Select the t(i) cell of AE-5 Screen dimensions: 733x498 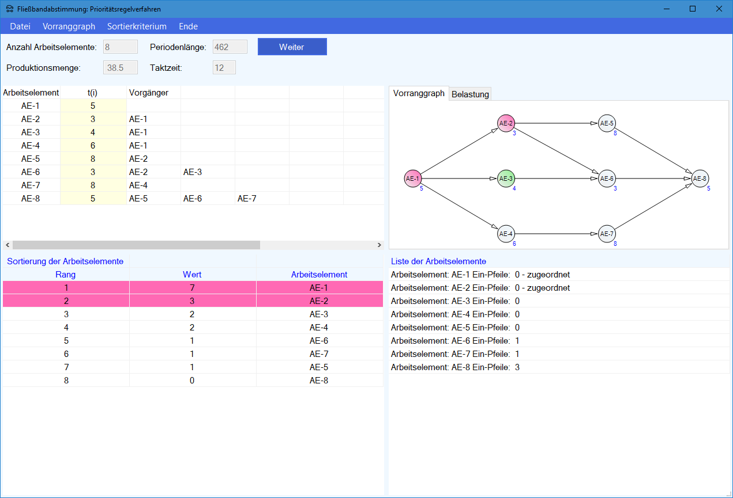pos(93,159)
